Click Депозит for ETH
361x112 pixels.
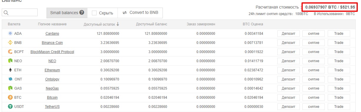(x=288, y=70)
